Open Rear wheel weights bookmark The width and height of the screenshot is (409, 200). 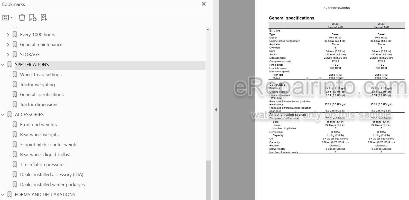coord(39,135)
